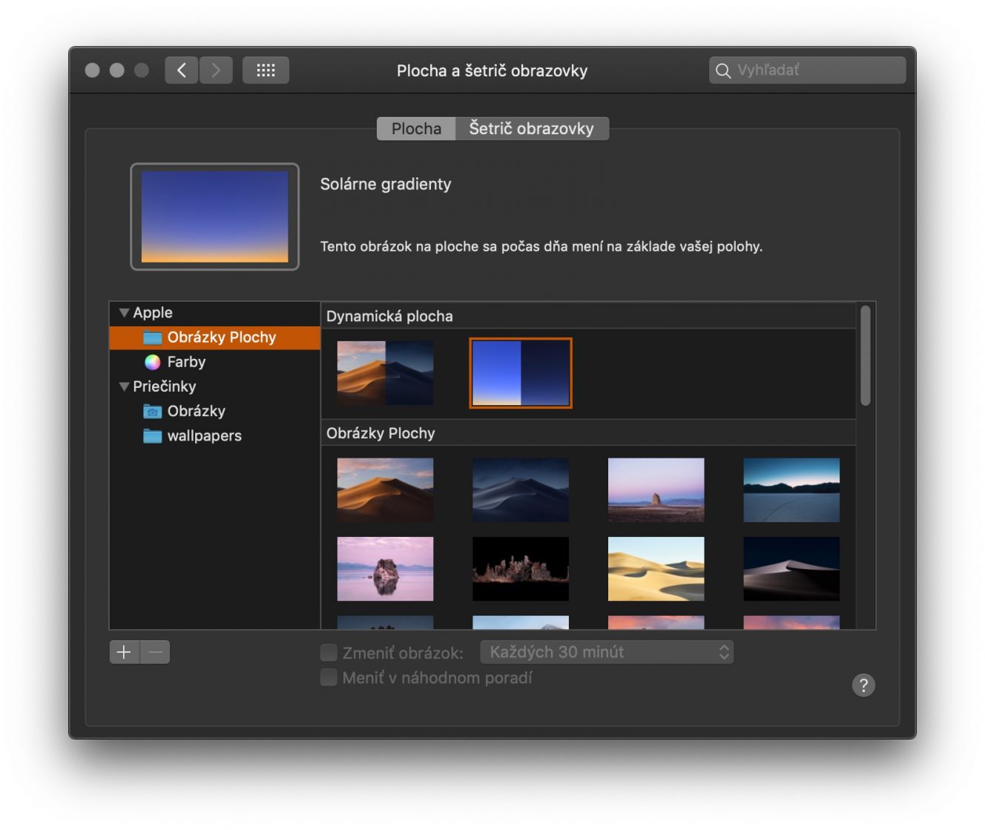Choose the dark blue night dune thumbnail

pos(791,569)
